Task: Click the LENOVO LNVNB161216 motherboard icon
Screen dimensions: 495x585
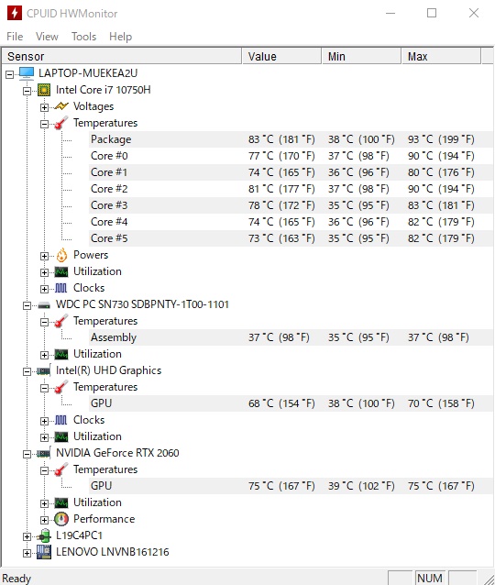Action: click(44, 552)
